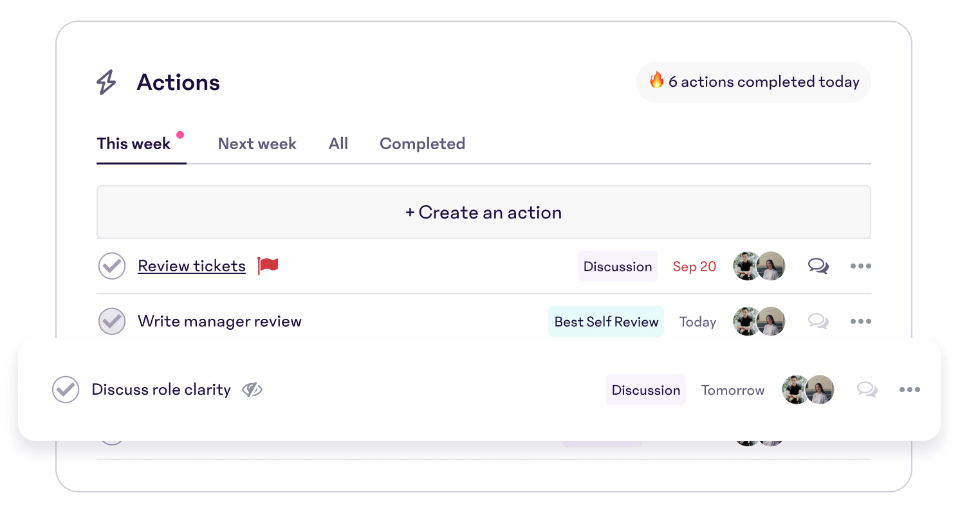
Task: Open the Review tickets link
Action: (192, 266)
